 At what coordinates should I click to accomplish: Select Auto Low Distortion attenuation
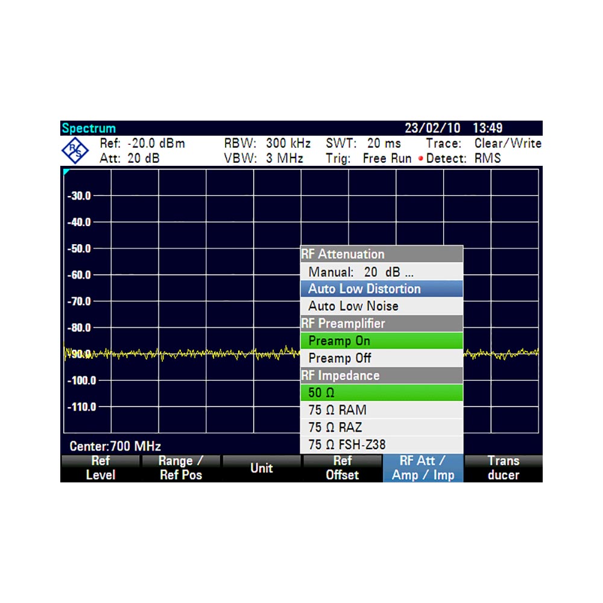pyautogui.click(x=381, y=289)
